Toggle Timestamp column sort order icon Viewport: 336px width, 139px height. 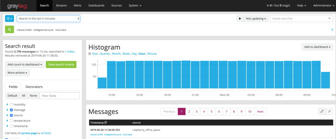(x=105, y=123)
